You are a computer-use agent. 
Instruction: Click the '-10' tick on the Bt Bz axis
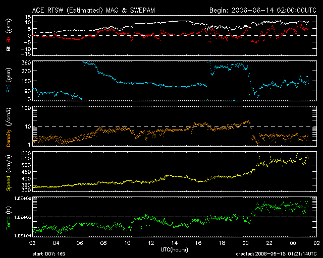[x=26, y=49]
